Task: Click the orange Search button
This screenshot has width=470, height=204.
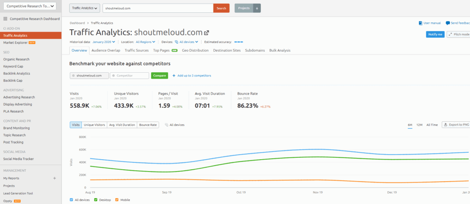Action: point(221,8)
